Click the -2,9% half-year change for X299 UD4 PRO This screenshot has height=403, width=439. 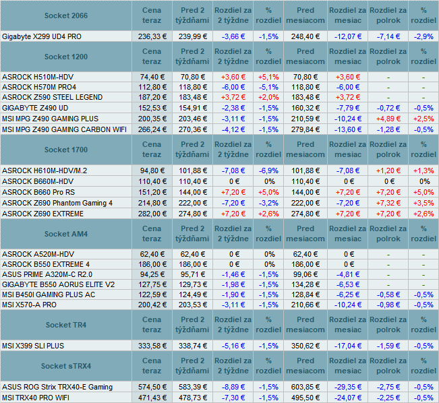click(423, 36)
